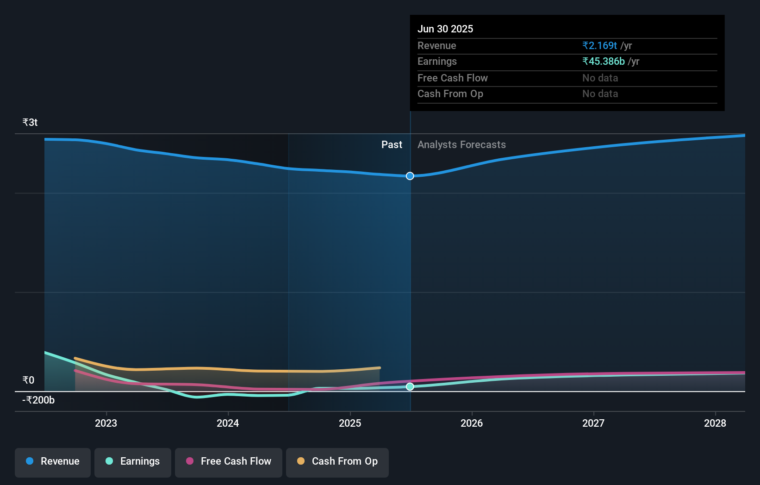Click the Past/Forecast divider line on the chart

410,259
